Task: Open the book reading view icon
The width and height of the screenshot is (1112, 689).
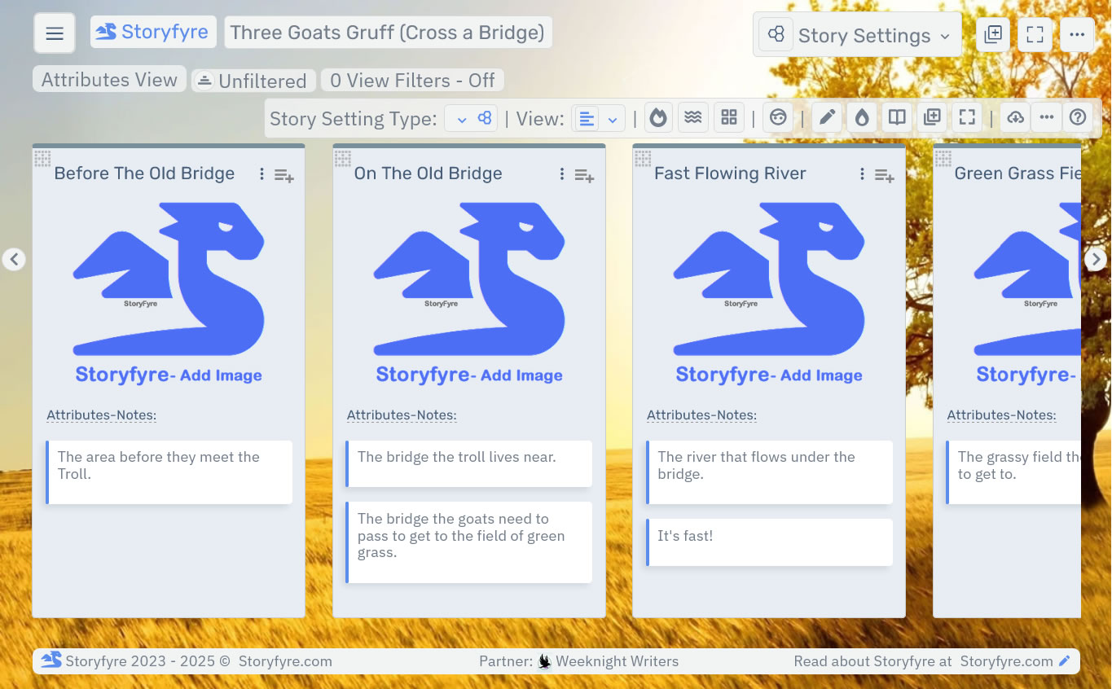Action: click(897, 116)
